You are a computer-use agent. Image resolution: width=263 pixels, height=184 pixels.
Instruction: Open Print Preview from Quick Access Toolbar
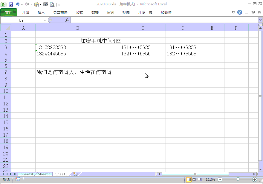tap(53, 4)
